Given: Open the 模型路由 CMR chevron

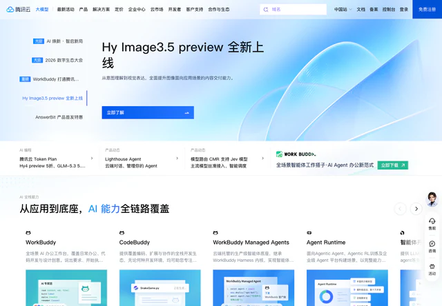Looking at the screenshot, I should pyautogui.click(x=262, y=159).
